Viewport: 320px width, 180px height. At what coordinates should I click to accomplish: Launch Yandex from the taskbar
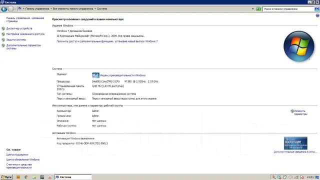50,177
